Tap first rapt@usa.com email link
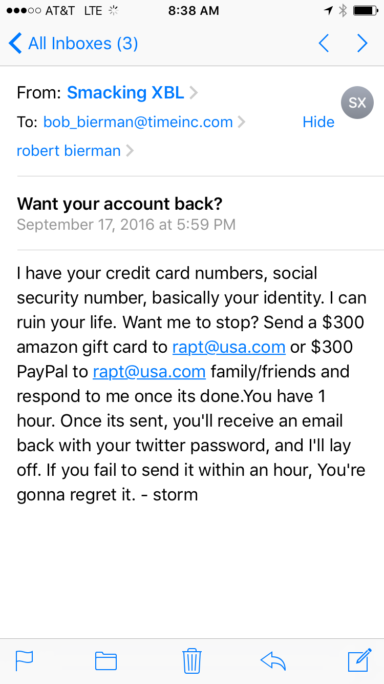This screenshot has height=684, width=384. click(228, 347)
